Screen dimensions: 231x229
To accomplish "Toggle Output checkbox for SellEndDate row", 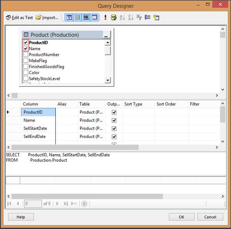I will pos(114,136).
